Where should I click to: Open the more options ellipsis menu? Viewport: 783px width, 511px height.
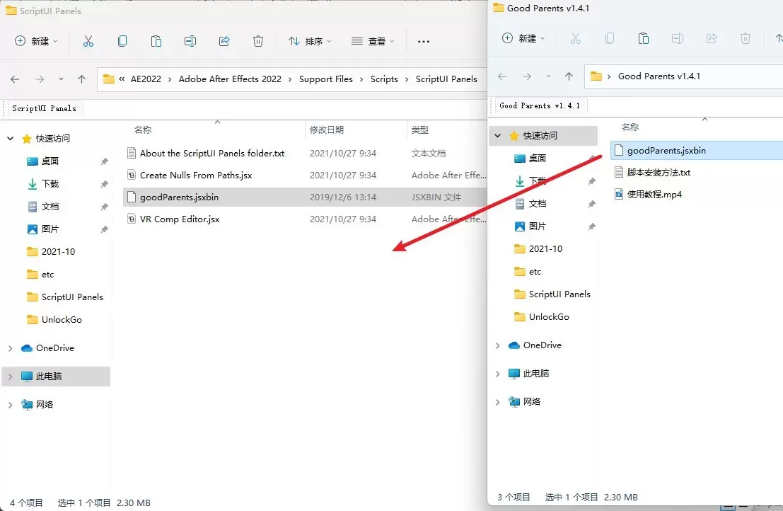point(424,42)
